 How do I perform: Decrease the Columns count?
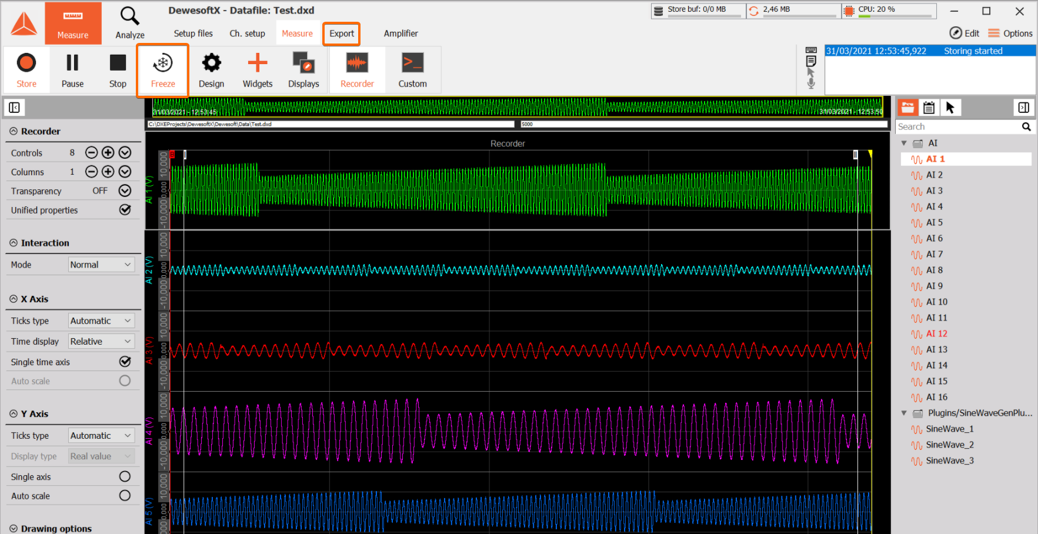pos(91,172)
